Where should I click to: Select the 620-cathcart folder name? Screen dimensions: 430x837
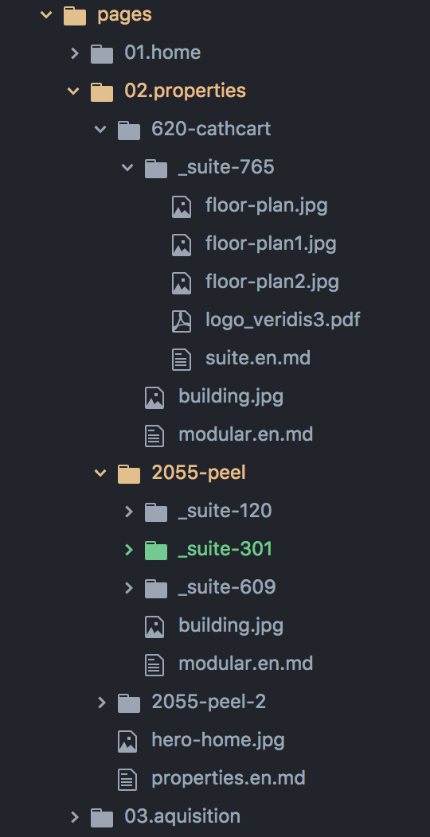coord(211,129)
